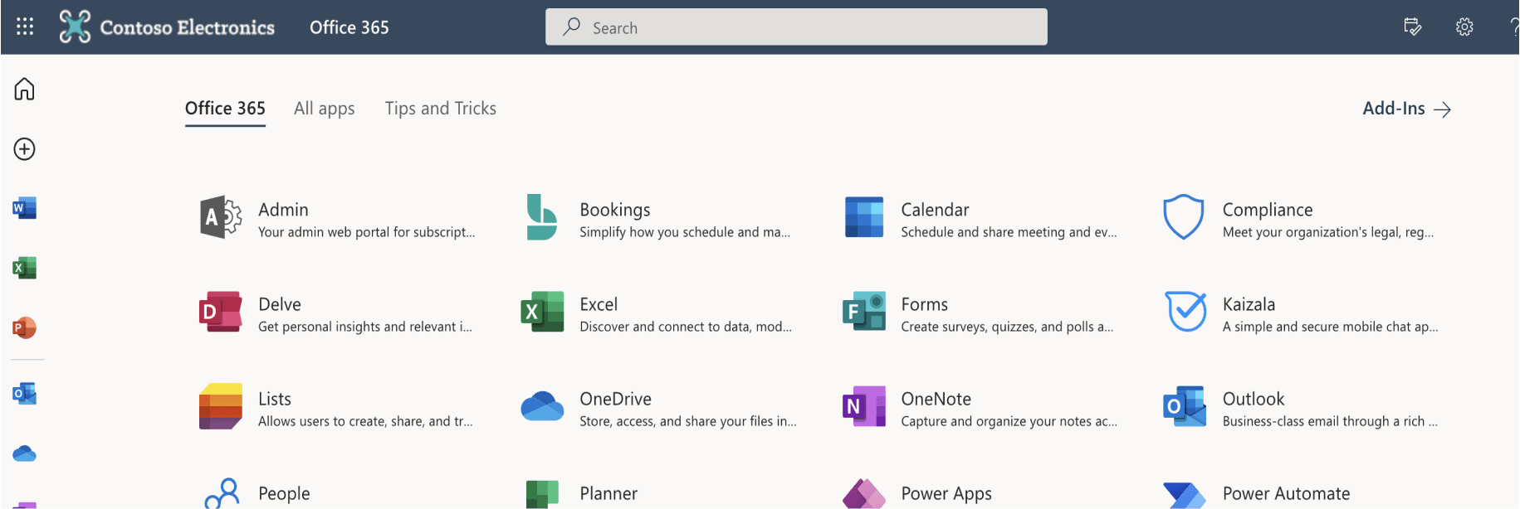Click the Calendar app icon
The width and height of the screenshot is (1520, 509).
[x=864, y=217]
